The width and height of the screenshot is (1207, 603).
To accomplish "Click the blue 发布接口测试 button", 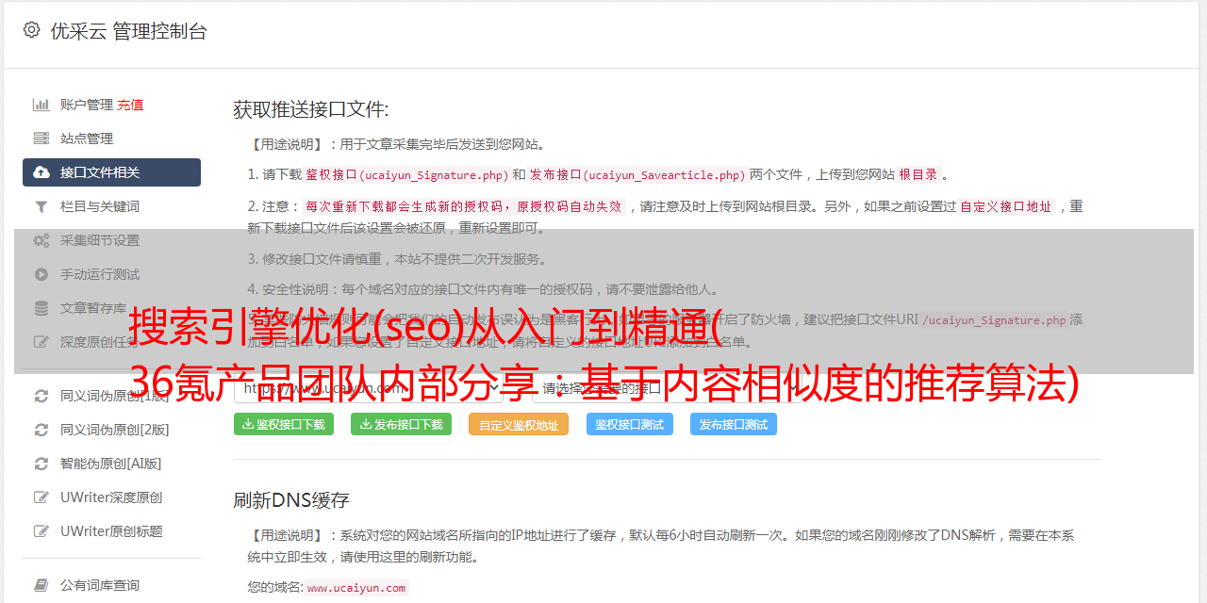I will [x=734, y=424].
